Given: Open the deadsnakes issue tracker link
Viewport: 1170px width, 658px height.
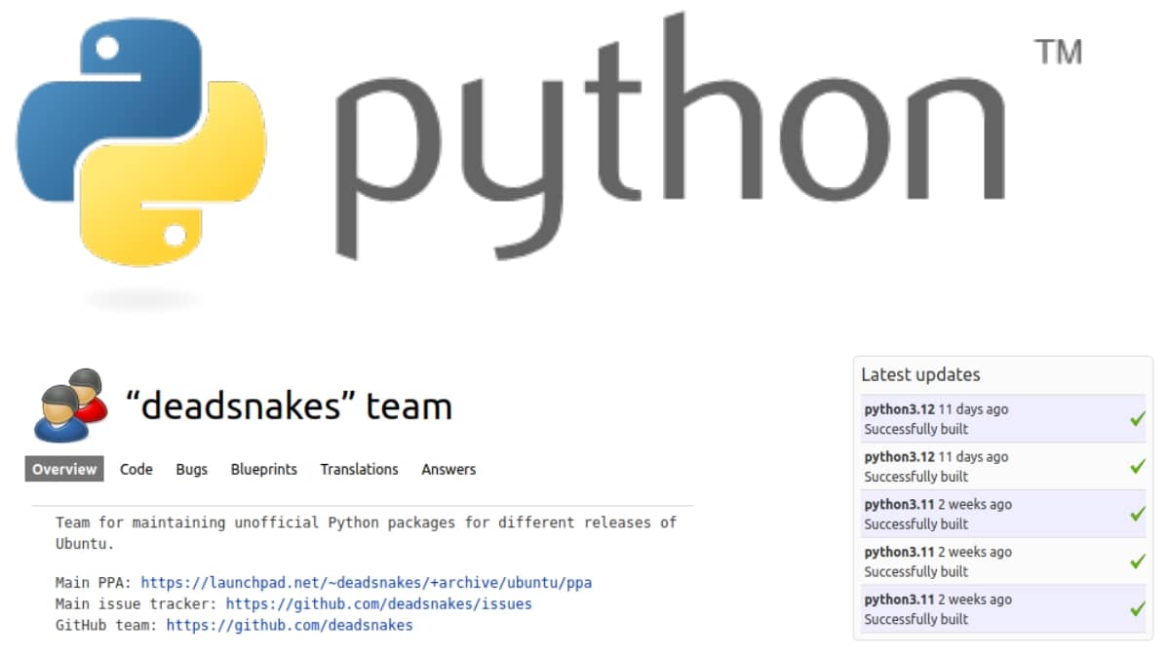Looking at the screenshot, I should click(377, 603).
